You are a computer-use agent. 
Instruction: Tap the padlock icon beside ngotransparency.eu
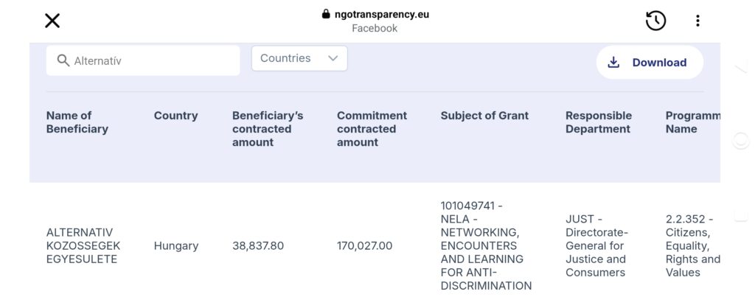(326, 14)
